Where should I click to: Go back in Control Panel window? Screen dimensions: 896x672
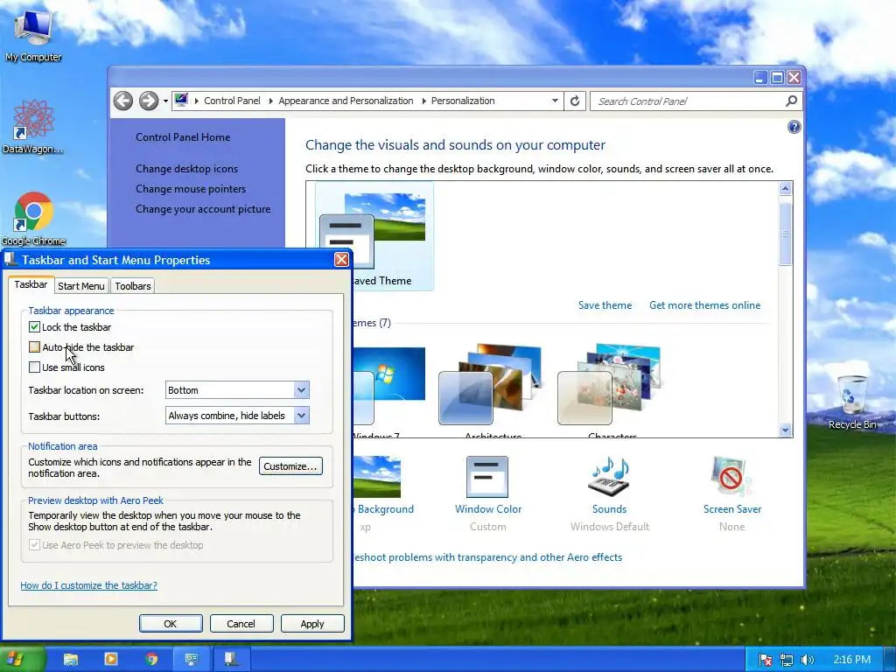point(123,101)
